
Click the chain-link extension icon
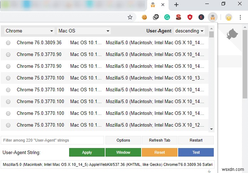tap(156, 17)
